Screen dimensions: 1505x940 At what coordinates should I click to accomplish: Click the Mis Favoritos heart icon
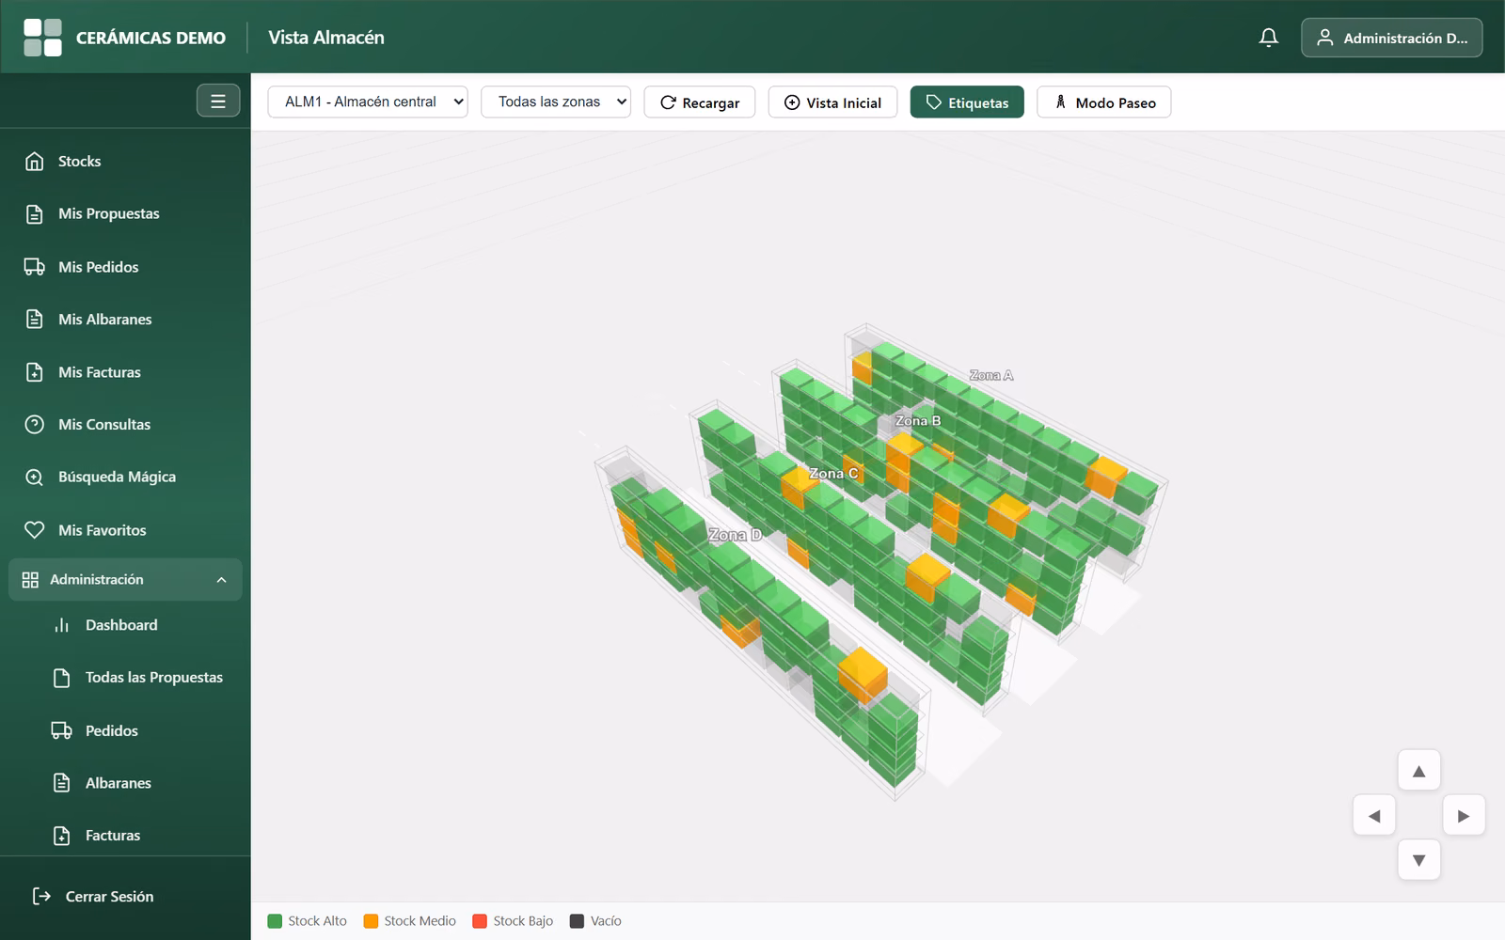click(x=35, y=530)
